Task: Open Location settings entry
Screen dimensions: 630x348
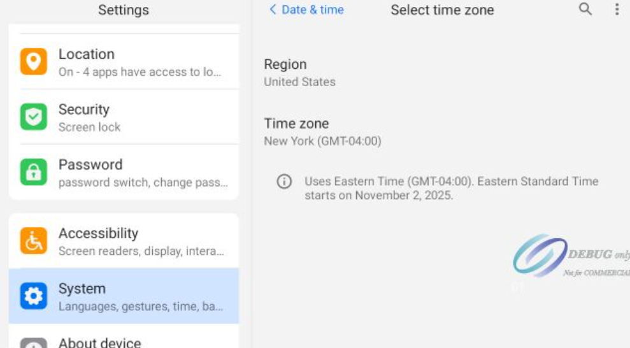Action: [140, 62]
